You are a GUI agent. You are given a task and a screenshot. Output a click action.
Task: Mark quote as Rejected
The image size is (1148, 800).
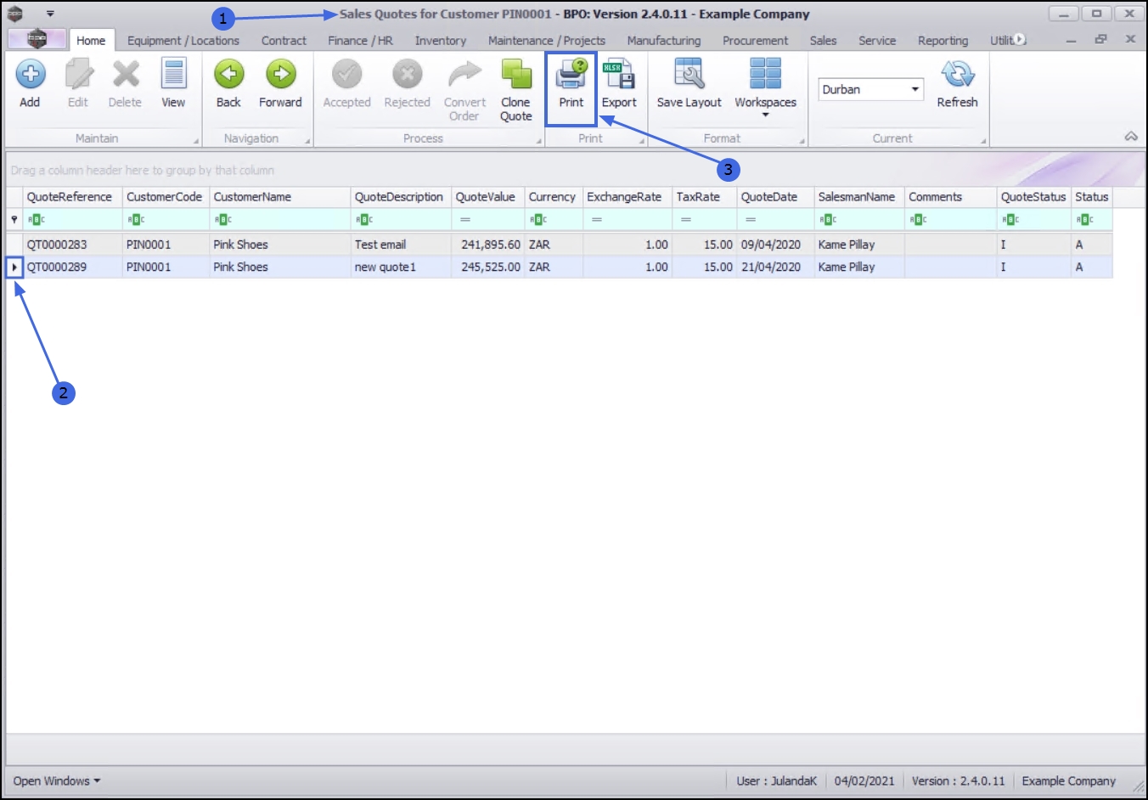coord(407,83)
